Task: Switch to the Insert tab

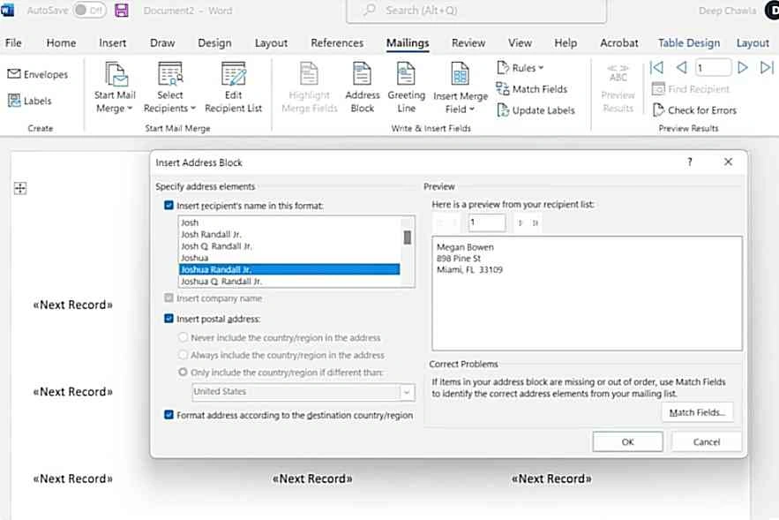Action: click(112, 43)
